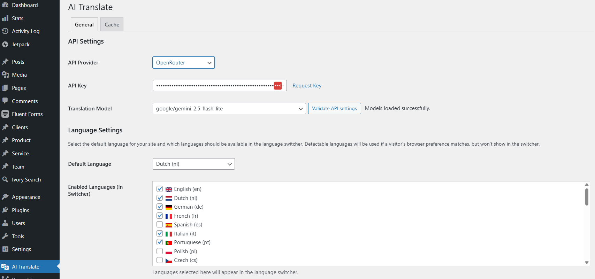This screenshot has height=279, width=595.
Task: Switch to the Cache tab
Action: point(112,25)
